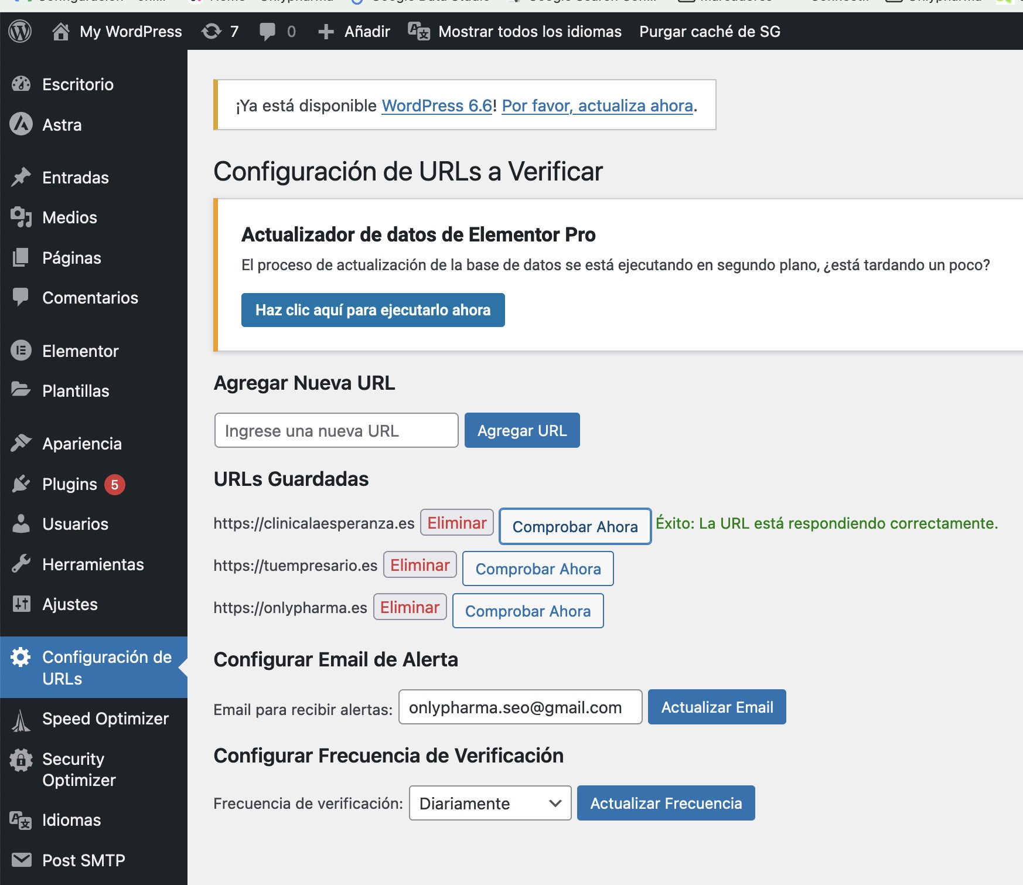Screen dimensions: 1023x885
Task: Click the Ajustes sliders icon
Action: pos(21,604)
